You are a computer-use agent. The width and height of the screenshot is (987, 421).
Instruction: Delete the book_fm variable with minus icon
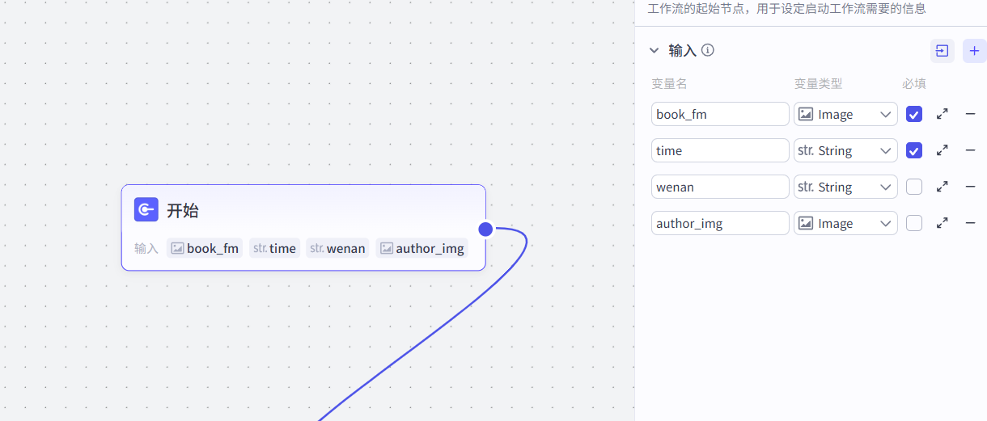tap(970, 114)
